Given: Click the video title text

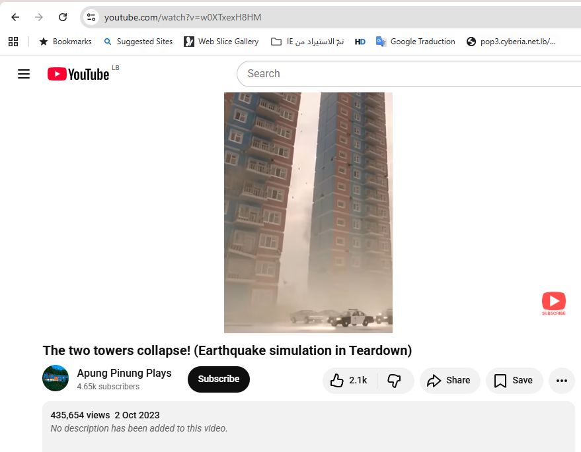Looking at the screenshot, I should coord(227,350).
